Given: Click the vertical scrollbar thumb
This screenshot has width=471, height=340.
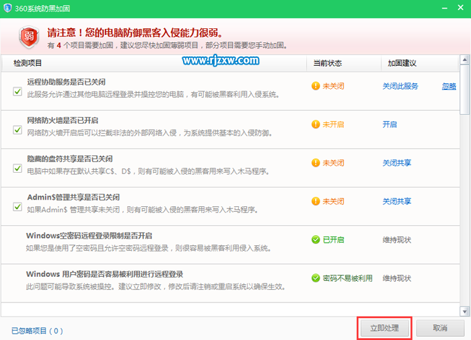Looking at the screenshot, I should click(465, 90).
